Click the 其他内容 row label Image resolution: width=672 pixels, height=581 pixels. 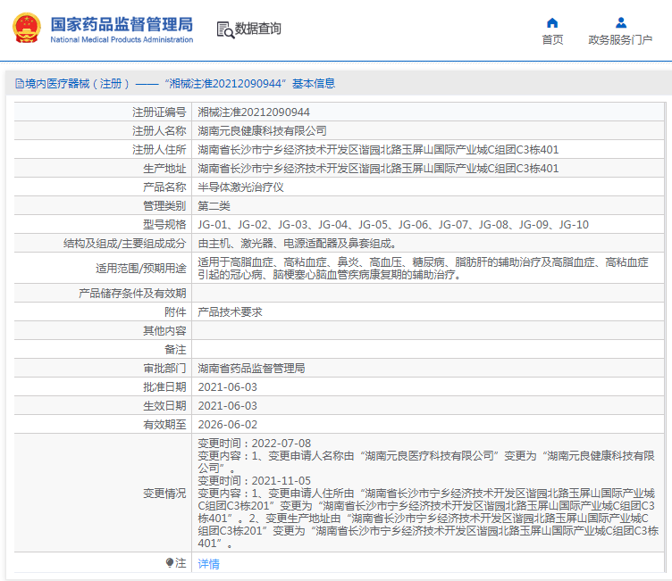164,331
